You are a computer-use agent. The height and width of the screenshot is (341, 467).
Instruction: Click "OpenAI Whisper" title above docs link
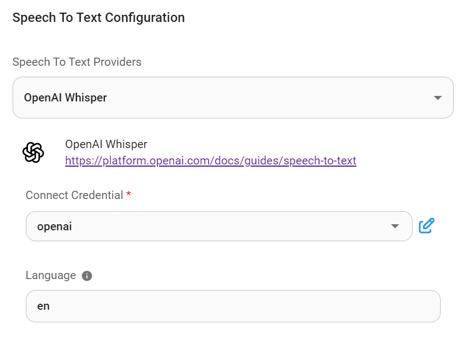106,144
